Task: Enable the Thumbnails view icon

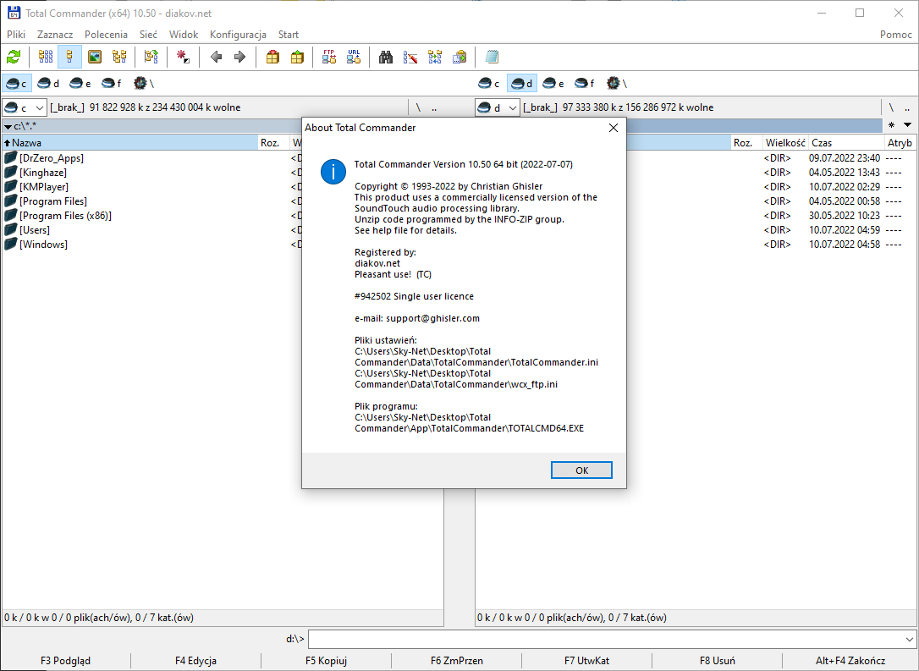Action: pyautogui.click(x=95, y=57)
